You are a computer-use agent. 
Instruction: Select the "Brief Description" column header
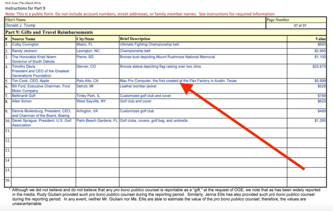coord(135,39)
